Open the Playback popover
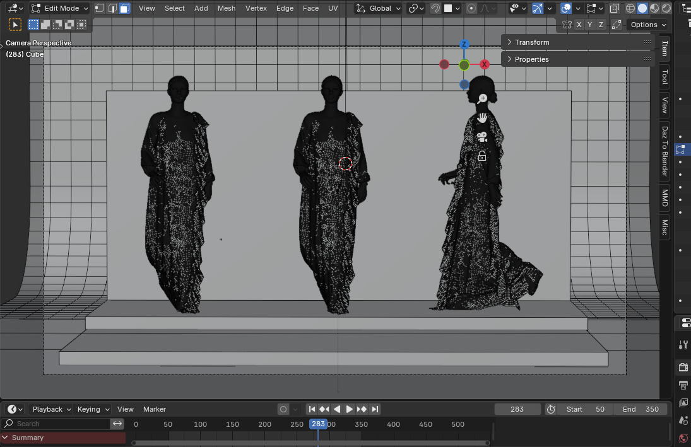The height and width of the screenshot is (447, 691). [51, 409]
